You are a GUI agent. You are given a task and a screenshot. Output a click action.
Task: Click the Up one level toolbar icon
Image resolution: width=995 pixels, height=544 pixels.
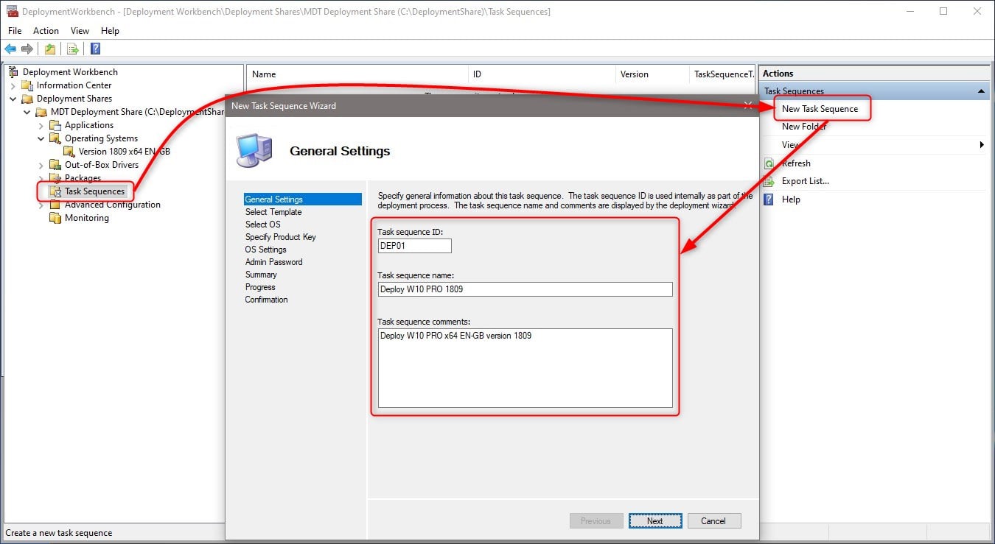(x=49, y=49)
